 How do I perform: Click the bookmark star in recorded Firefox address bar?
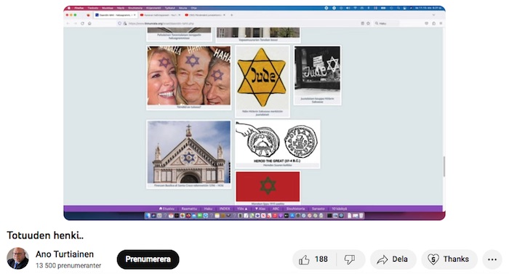[368, 23]
